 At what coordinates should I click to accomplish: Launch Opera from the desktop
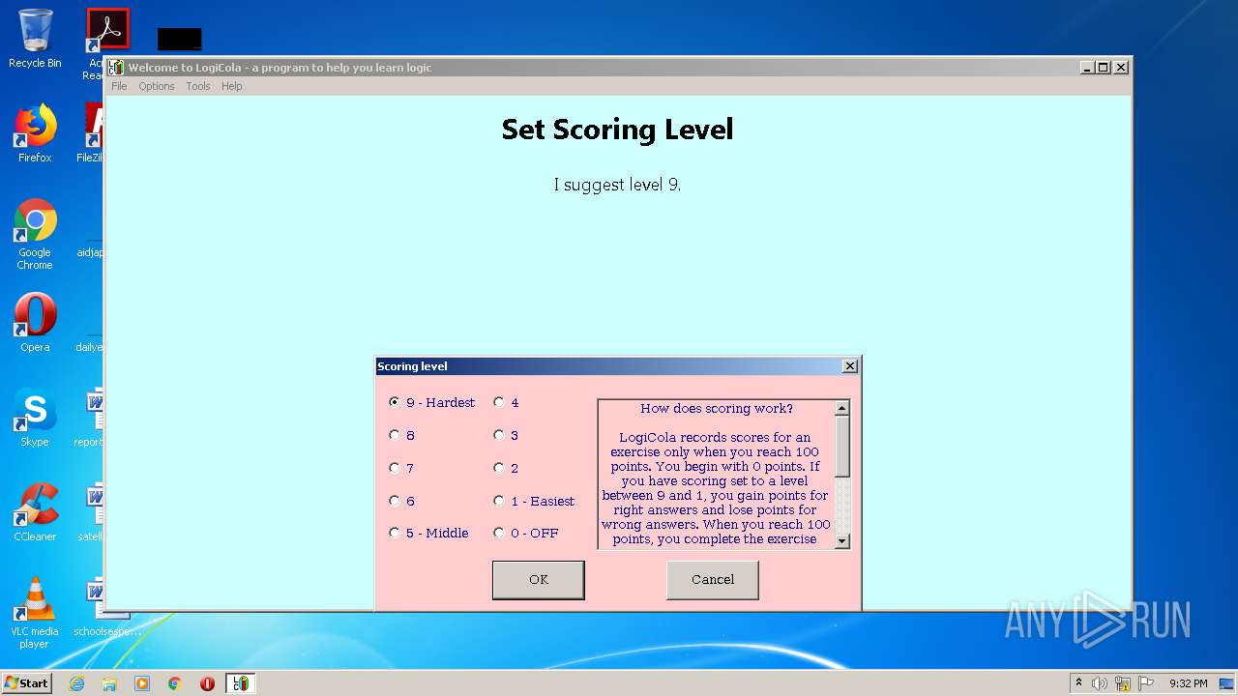[x=35, y=323]
